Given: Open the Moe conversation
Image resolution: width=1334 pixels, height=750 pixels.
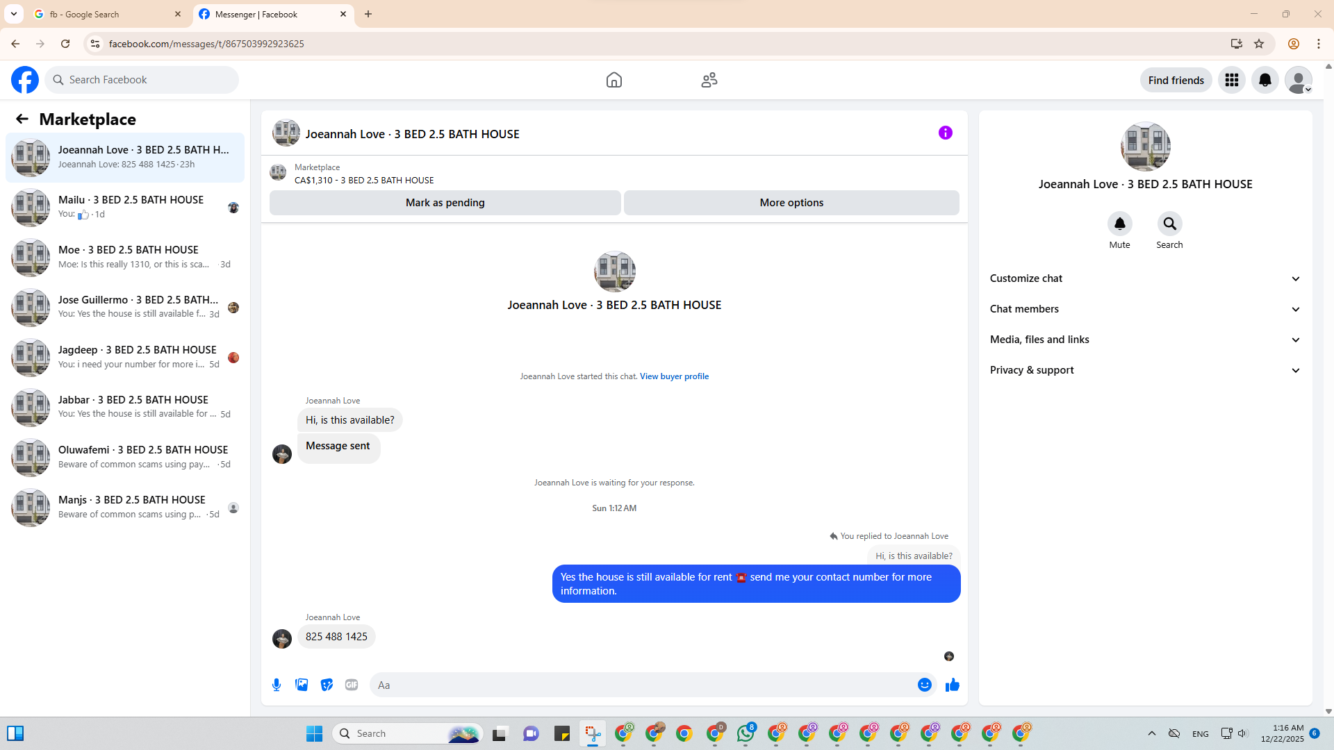Looking at the screenshot, I should click(125, 258).
